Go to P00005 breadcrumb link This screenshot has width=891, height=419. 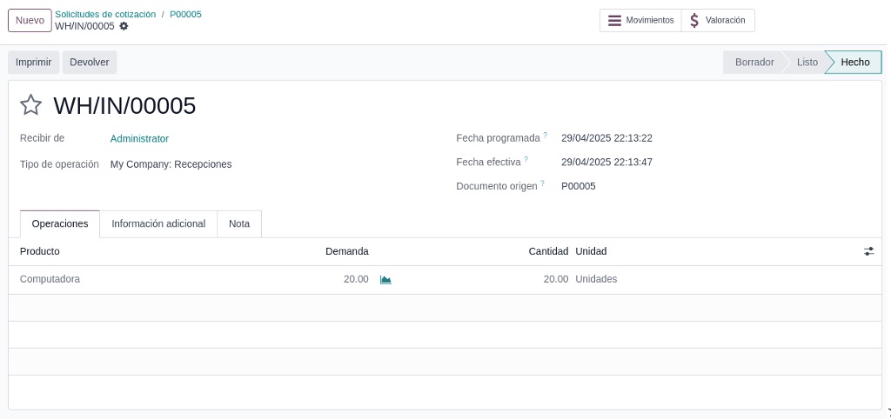[x=185, y=14]
